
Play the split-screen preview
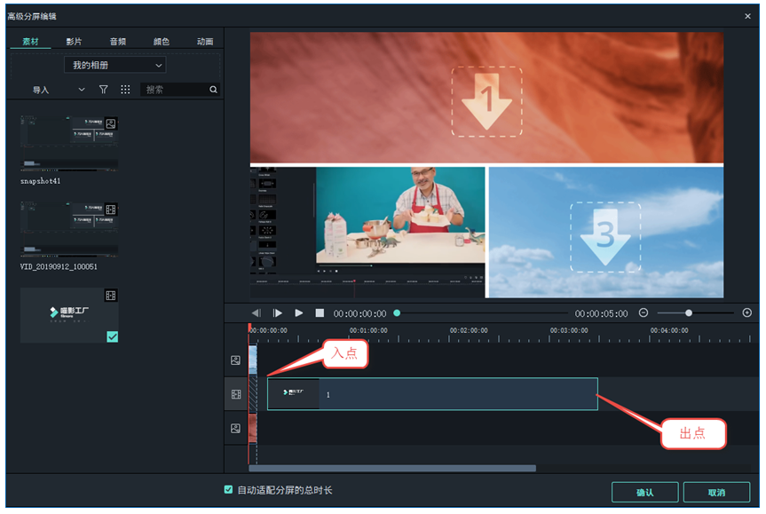coord(299,312)
